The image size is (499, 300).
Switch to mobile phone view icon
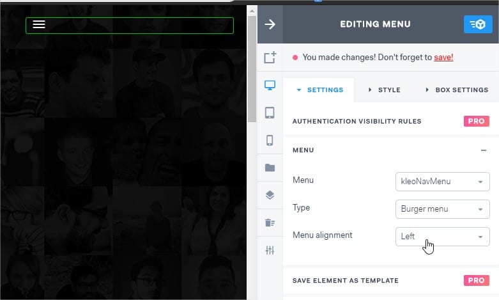pyautogui.click(x=270, y=140)
